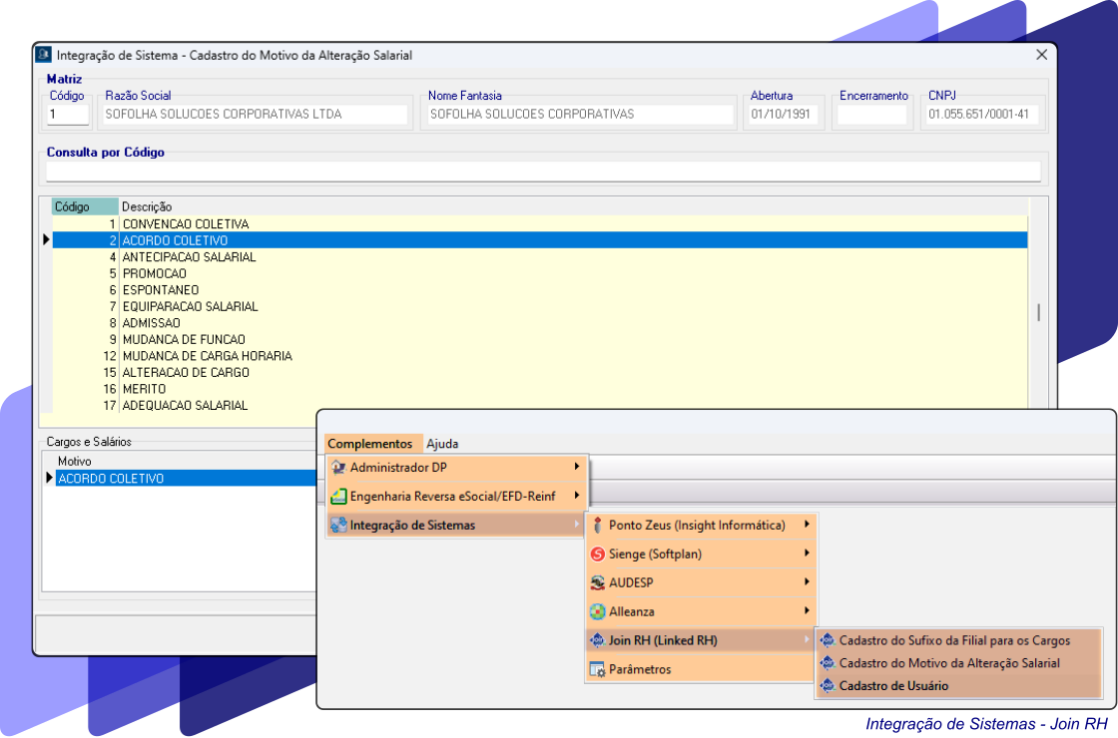Screen dimensions: 1118x738
Task: Select the PROMOCAO row in the list
Action: [x=155, y=273]
